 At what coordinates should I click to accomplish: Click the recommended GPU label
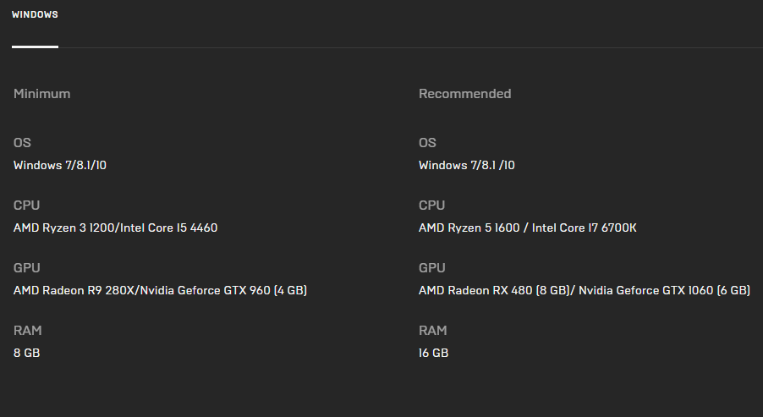pyautogui.click(x=432, y=267)
